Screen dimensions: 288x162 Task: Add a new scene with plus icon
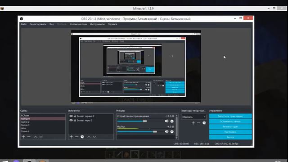(x=23, y=137)
